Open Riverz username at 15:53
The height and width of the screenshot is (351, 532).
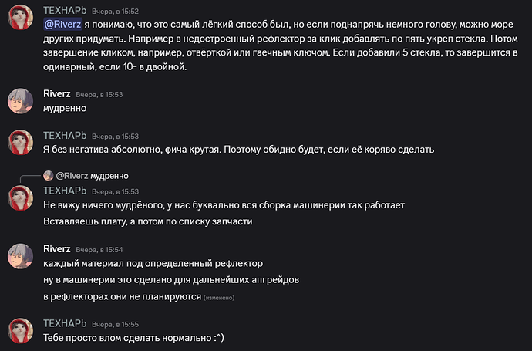56,94
